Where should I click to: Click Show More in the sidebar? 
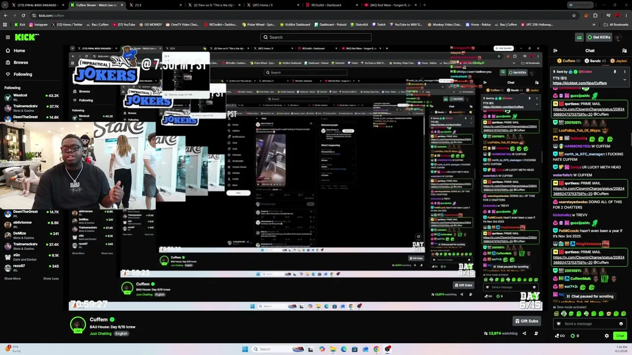[12, 279]
